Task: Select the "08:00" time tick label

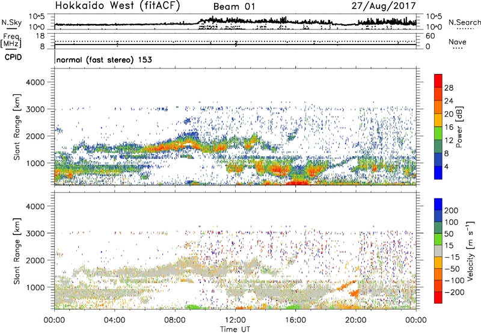Action: pyautogui.click(x=175, y=320)
